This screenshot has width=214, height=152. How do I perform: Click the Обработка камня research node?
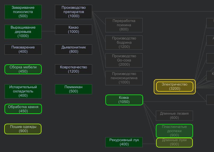(23, 109)
